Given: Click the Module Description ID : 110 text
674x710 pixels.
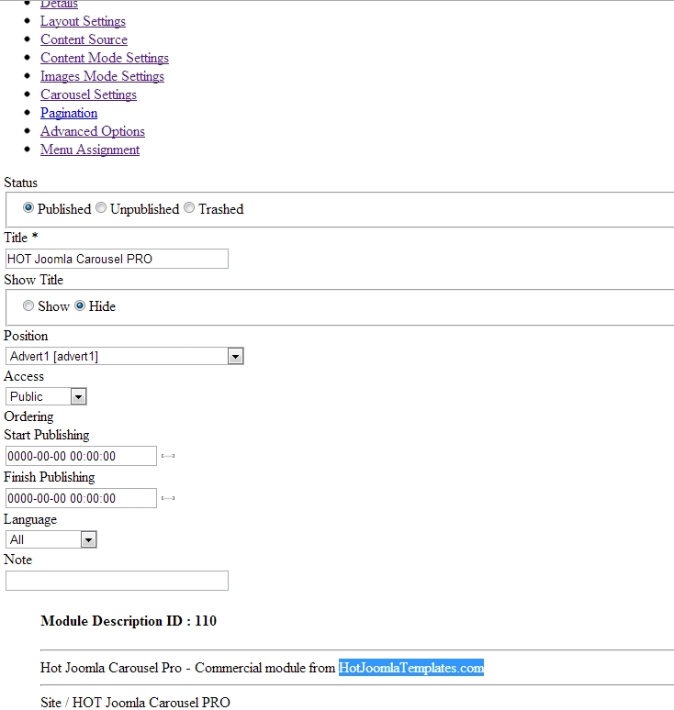Looking at the screenshot, I should [x=129, y=621].
